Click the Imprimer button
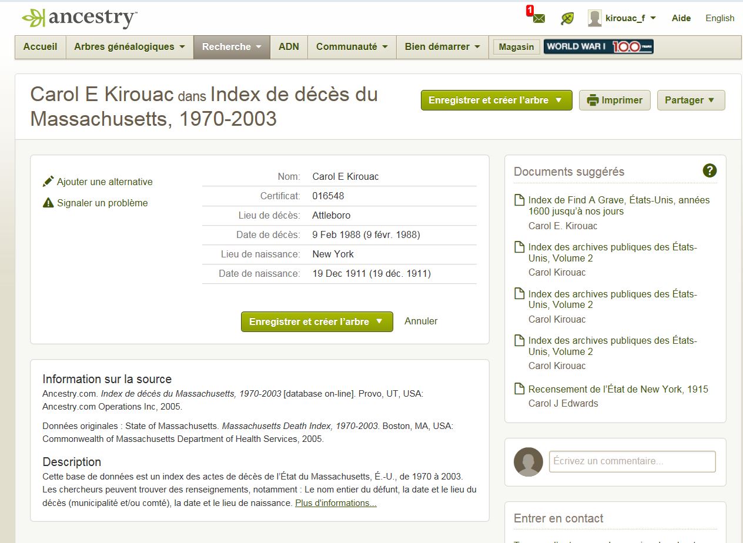Viewport: 743px width, 543px height. pos(615,100)
